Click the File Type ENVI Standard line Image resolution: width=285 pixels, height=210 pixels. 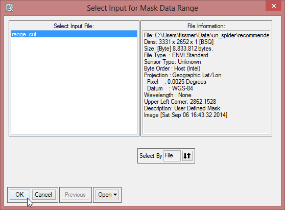(x=176, y=55)
